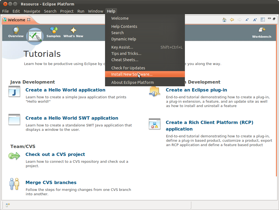This screenshot has width=279, height=210.
Task: Select Key Assist... menu entry
Action: click(x=145, y=47)
